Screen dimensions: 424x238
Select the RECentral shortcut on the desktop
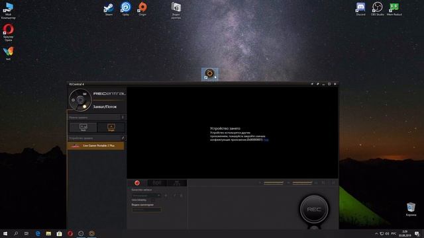(x=210, y=74)
